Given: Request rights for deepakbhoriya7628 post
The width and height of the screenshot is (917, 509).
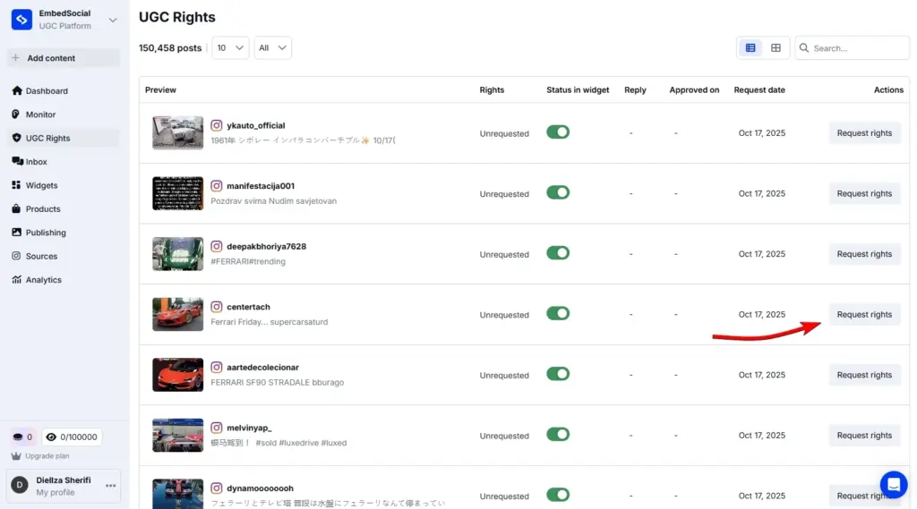Looking at the screenshot, I should point(864,254).
